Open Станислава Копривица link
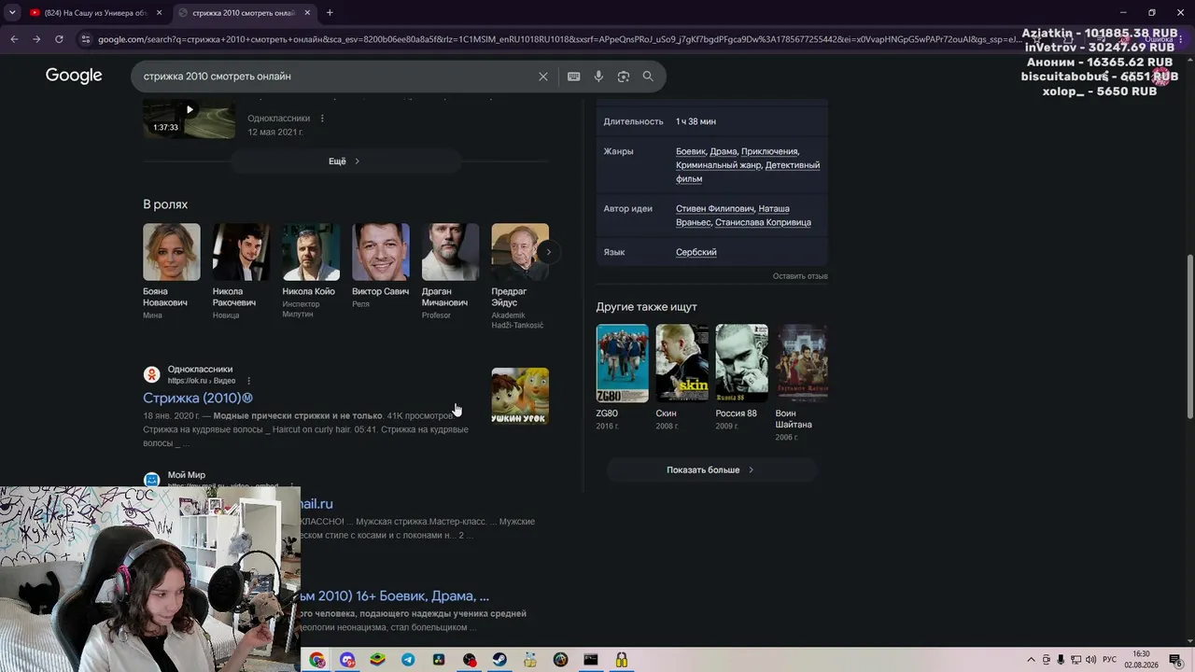Image resolution: width=1195 pixels, height=672 pixels. pyautogui.click(x=763, y=222)
